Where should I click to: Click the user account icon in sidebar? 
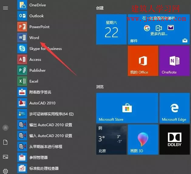tap(5, 128)
